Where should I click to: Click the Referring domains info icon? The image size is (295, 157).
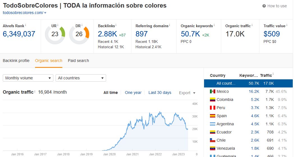tap(170, 25)
